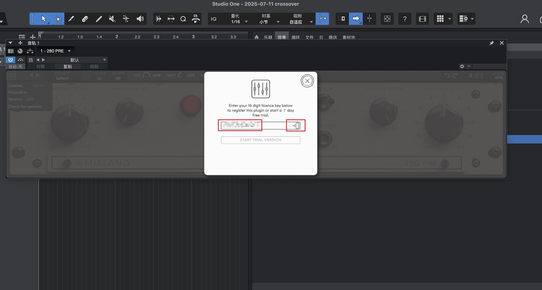Toggle the plugin power bypass button
This screenshot has height=290, width=542.
pyautogui.click(x=10, y=60)
